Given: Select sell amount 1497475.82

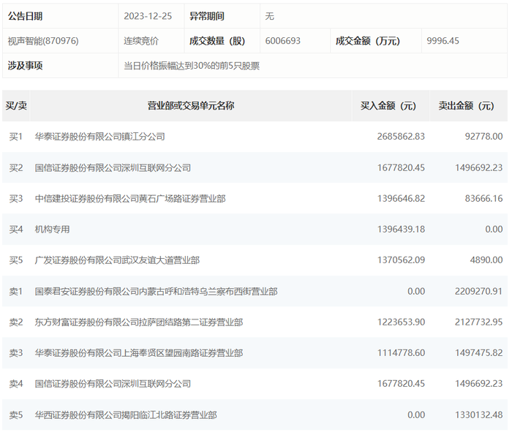Looking at the screenshot, I should (x=478, y=353).
